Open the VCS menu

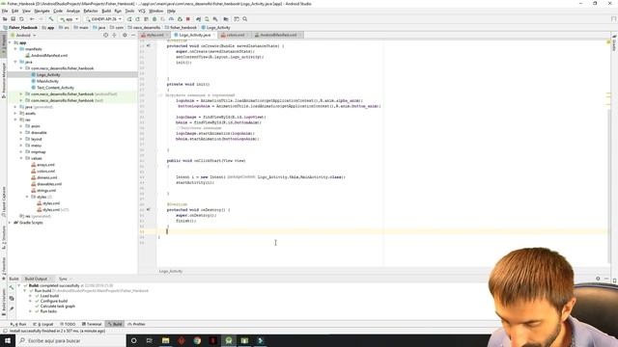(142, 11)
